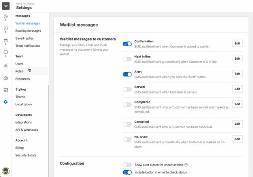Viewport: 253px width, 177px height.
Task: Turn off the Confirmation message toggle
Action: 127,44
